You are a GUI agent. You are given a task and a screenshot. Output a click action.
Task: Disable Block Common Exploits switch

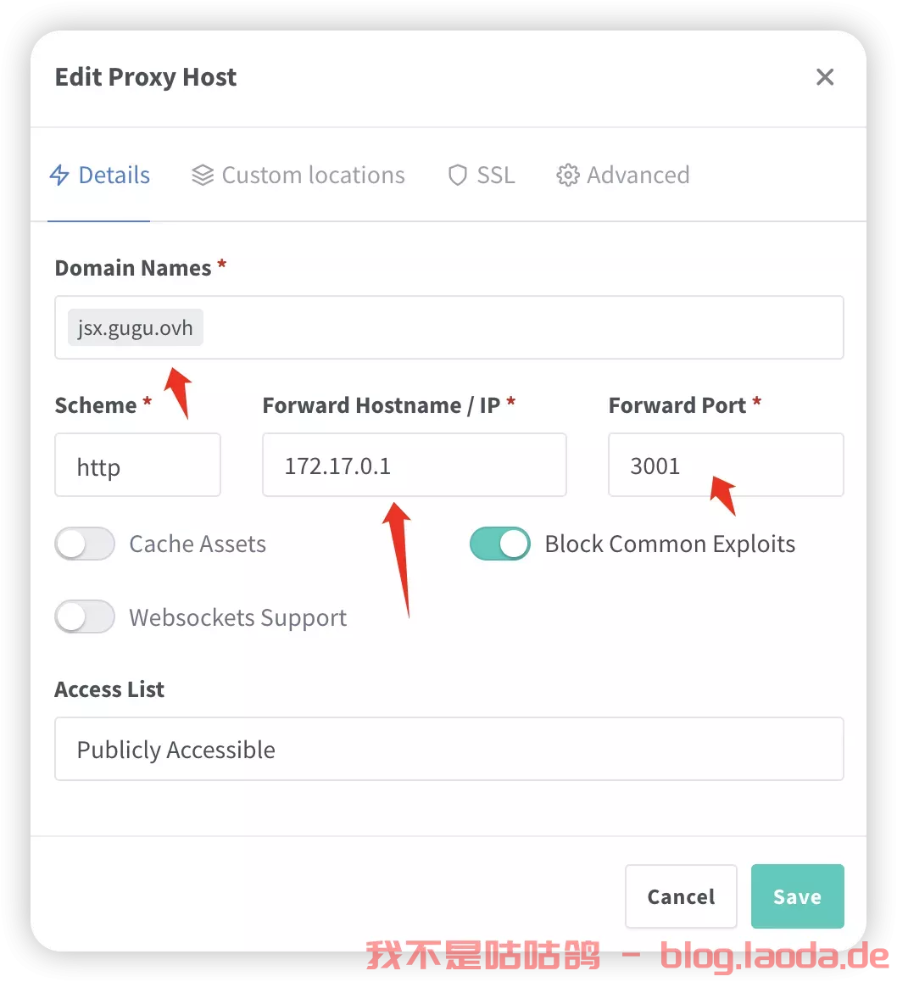[500, 544]
